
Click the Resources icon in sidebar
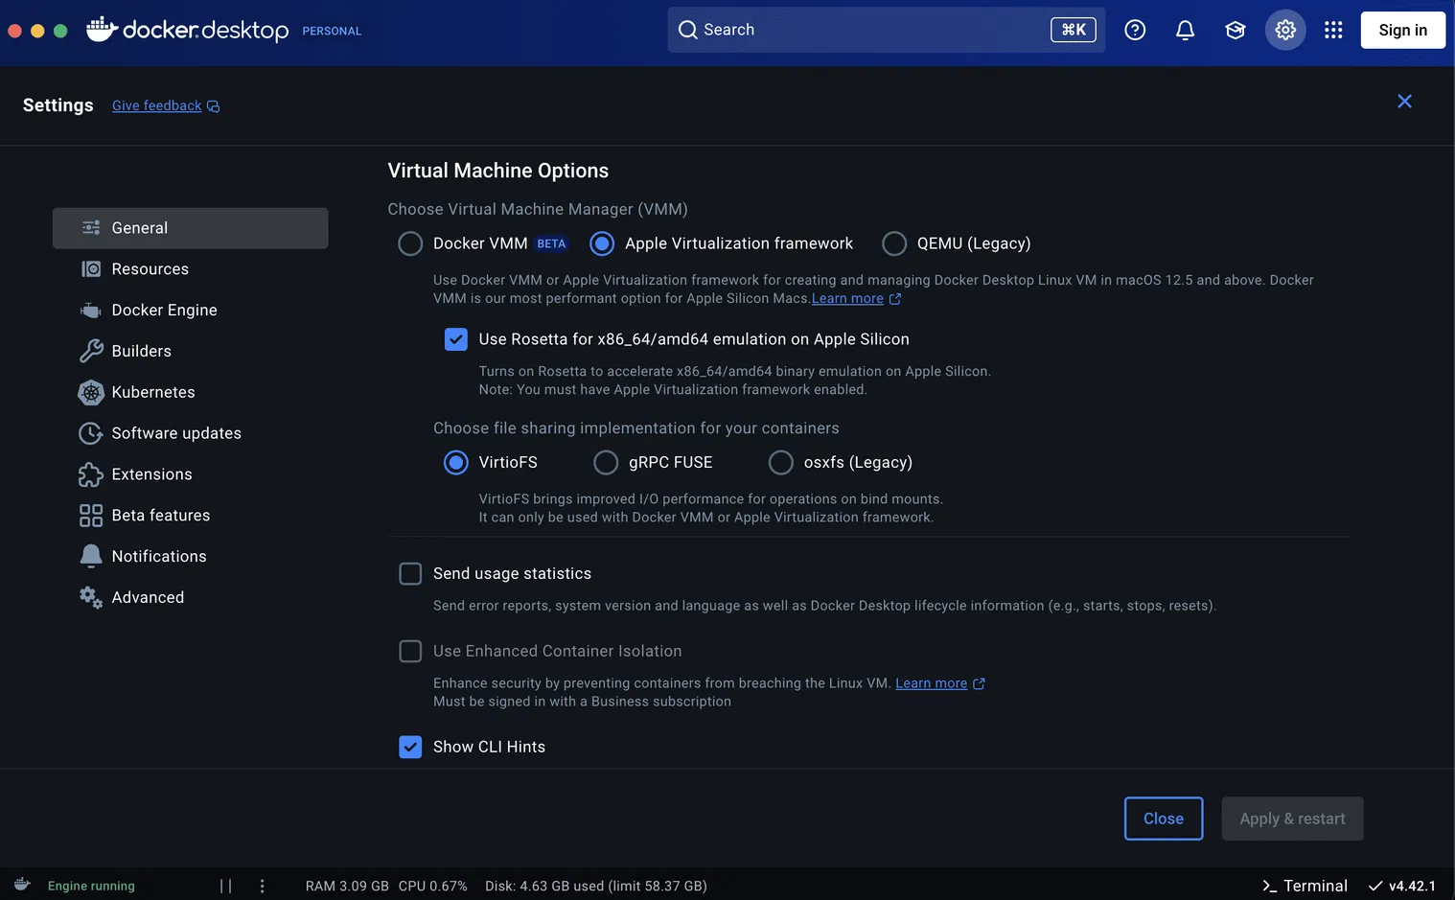[91, 269]
